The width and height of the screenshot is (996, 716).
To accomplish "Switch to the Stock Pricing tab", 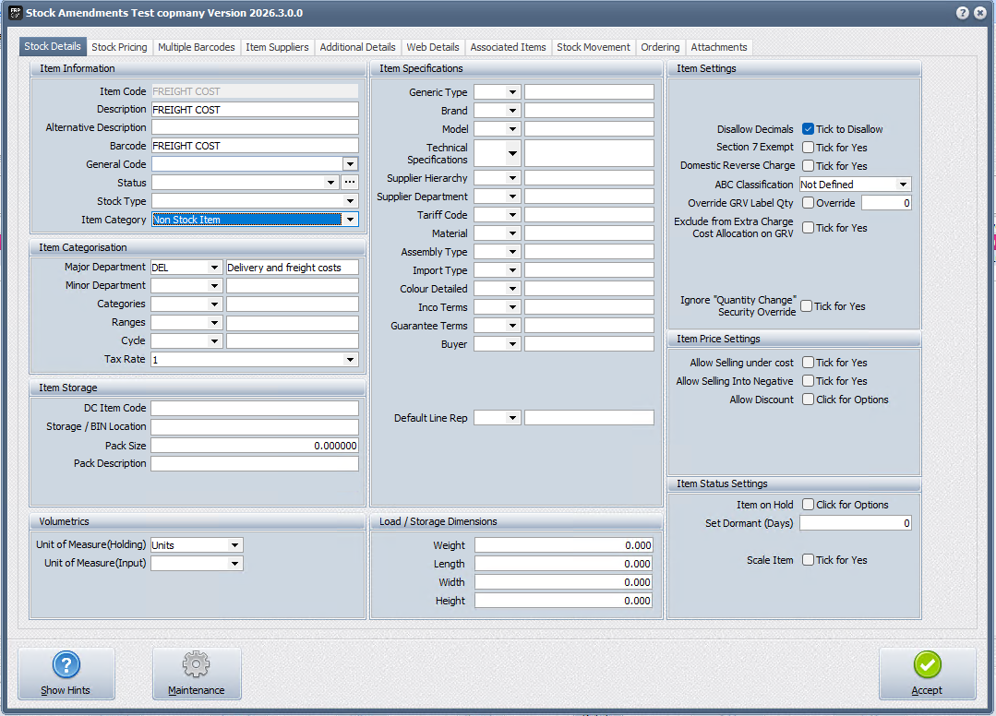I will pos(119,47).
